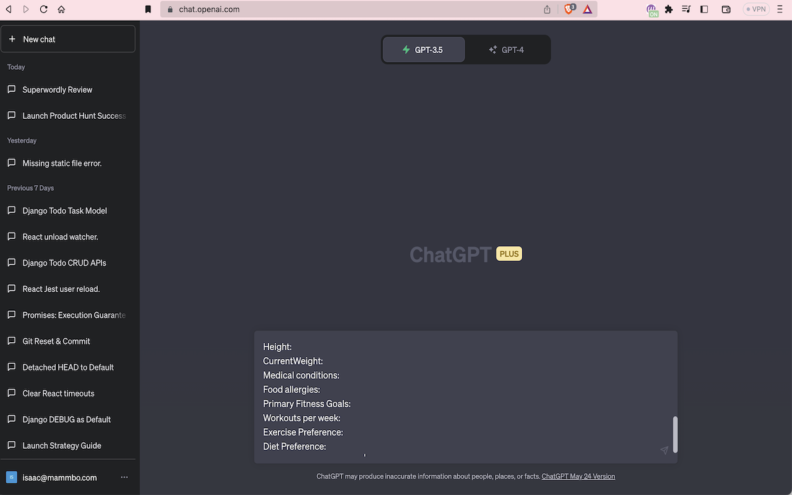This screenshot has height=495, width=792.
Task: Open the browser Extensions puzzle icon
Action: (669, 9)
